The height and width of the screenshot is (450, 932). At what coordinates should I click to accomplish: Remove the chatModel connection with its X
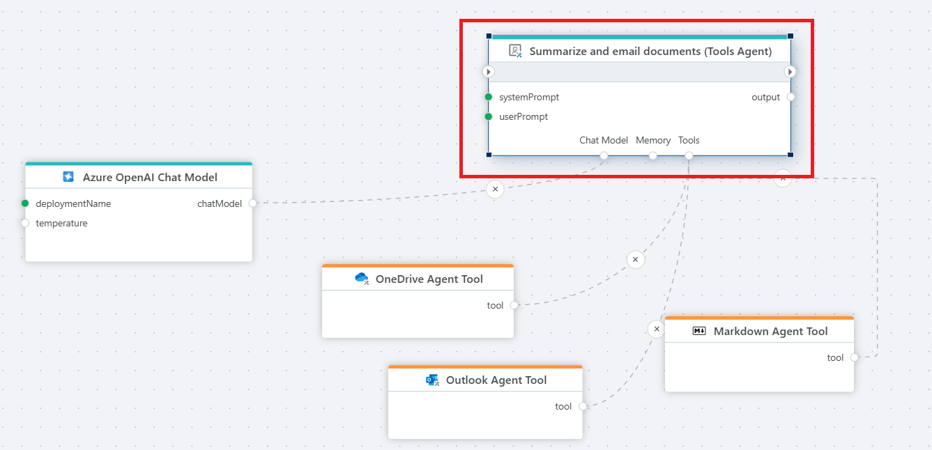pos(495,189)
